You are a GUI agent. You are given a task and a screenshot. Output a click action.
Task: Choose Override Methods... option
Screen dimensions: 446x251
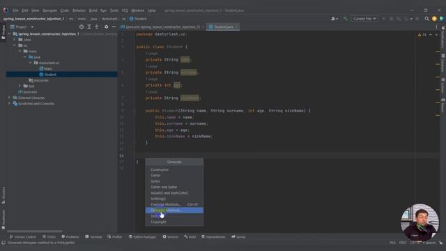(x=174, y=204)
